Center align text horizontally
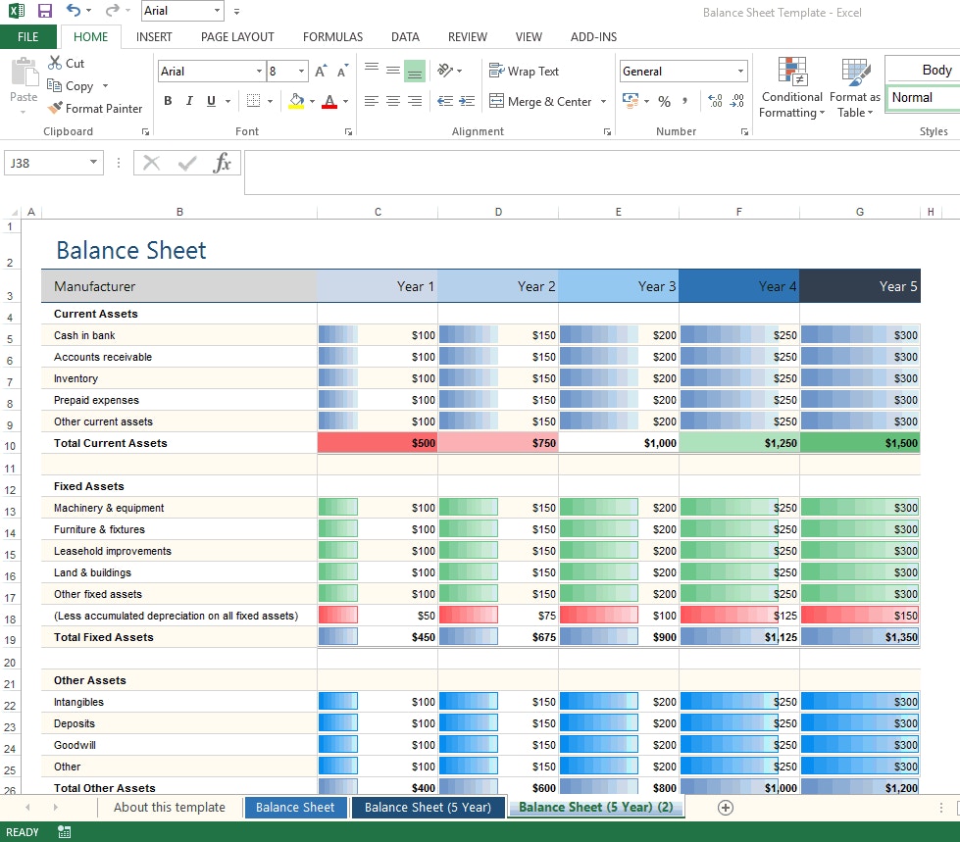The height and width of the screenshot is (842, 960). pyautogui.click(x=392, y=101)
